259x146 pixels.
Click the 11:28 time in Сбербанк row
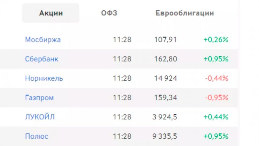pos(122,59)
